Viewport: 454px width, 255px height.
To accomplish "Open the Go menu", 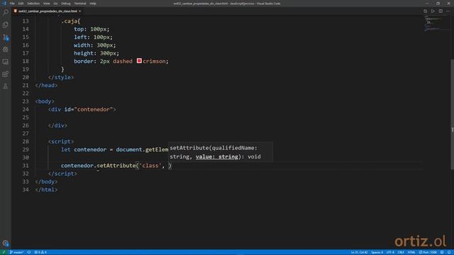I will pos(55,4).
